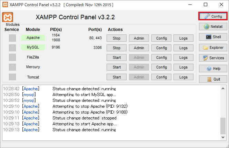
Task: Start the Mercury module
Action: 117,67
